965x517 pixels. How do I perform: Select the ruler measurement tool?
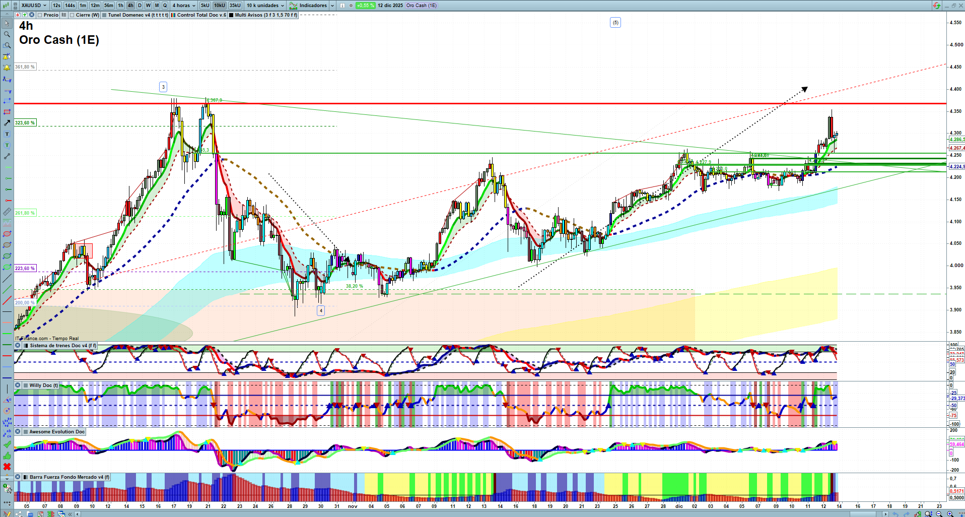(x=7, y=212)
